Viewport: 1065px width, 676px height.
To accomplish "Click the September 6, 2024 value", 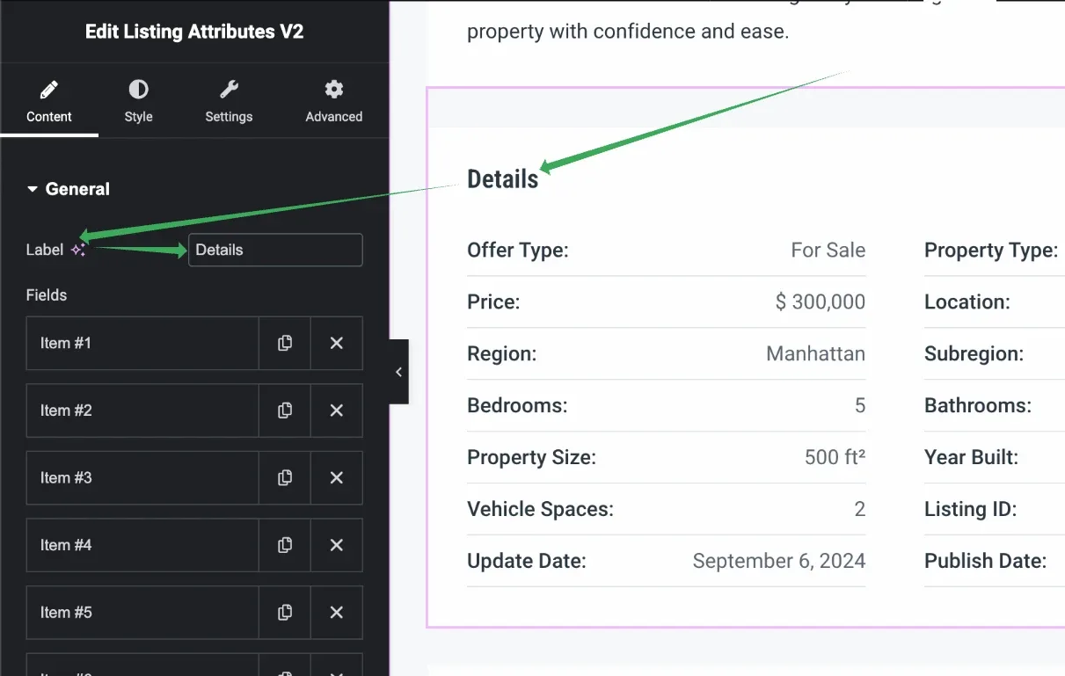I will 779,562.
